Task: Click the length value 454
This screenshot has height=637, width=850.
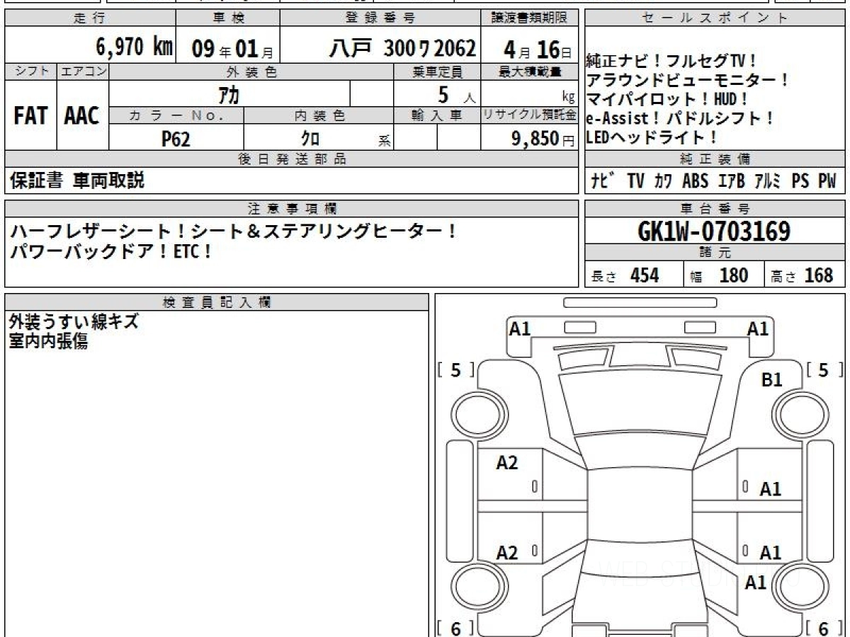Action: pos(645,275)
